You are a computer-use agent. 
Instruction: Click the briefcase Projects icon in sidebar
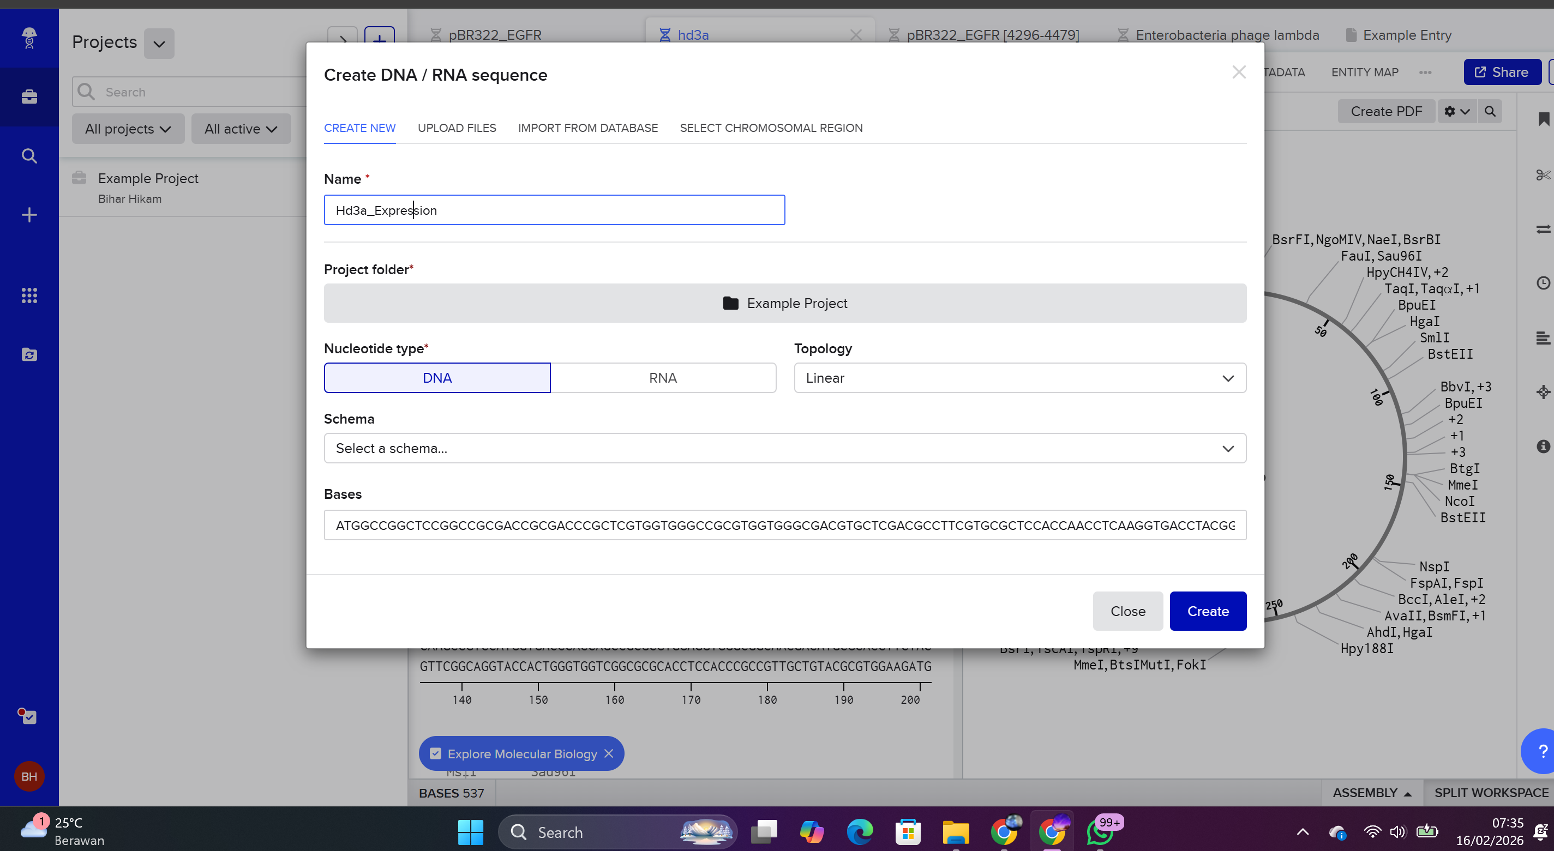pos(29,96)
